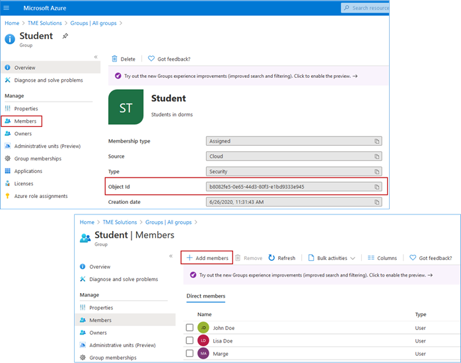Click Add members button
Viewport: 461px width, 363px height.
click(x=207, y=258)
